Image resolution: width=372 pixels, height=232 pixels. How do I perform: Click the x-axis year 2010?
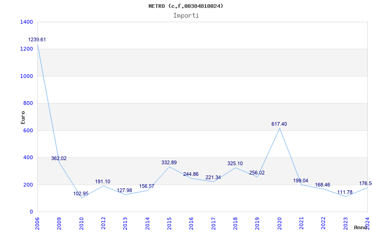(81, 223)
